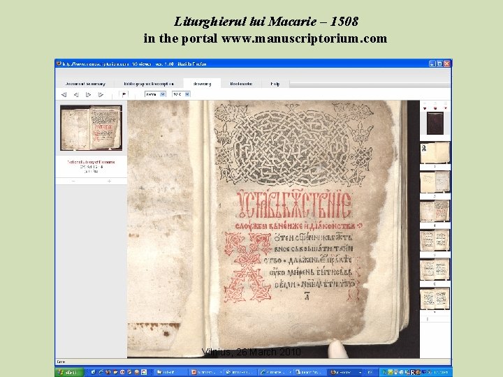The width and height of the screenshot is (503, 377).
Task: Select the dark cover thumbnail in the strip
Action: 435,124
